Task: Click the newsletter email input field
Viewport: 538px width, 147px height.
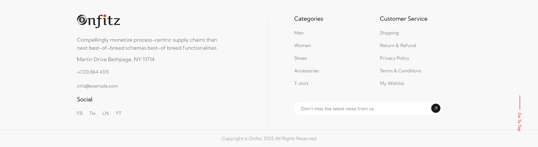Action: click(363, 109)
